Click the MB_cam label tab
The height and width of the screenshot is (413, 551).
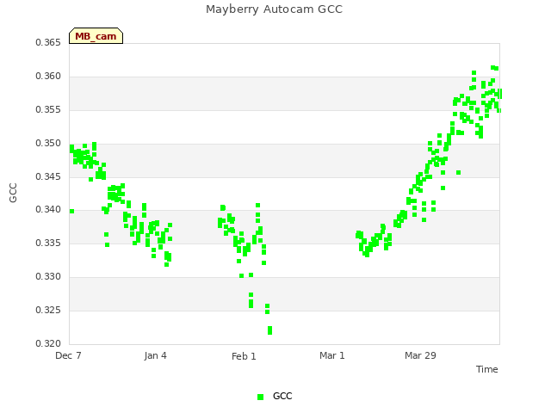96,36
